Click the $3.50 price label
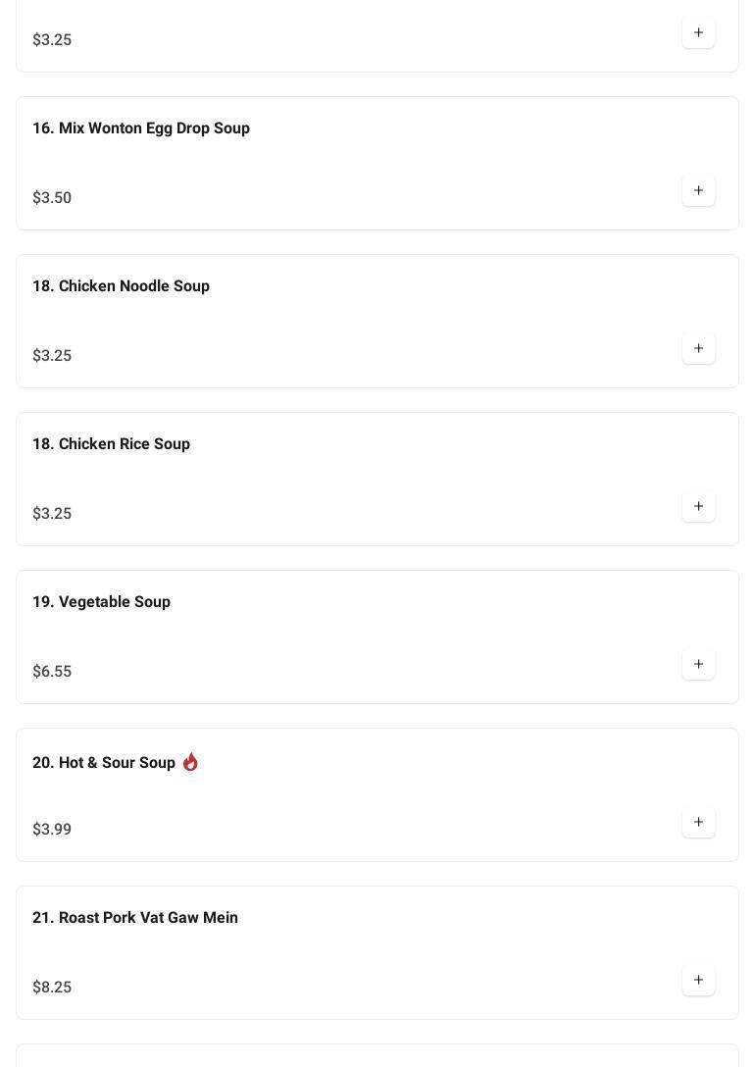Image resolution: width=755 pixels, height=1067 pixels. pyautogui.click(x=52, y=198)
